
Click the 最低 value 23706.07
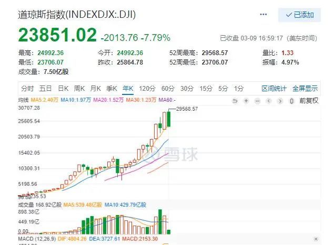point(50,62)
